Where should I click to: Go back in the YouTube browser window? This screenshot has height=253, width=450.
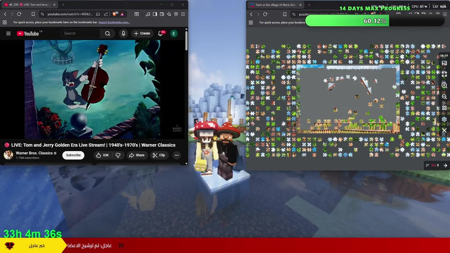[x=5, y=14]
